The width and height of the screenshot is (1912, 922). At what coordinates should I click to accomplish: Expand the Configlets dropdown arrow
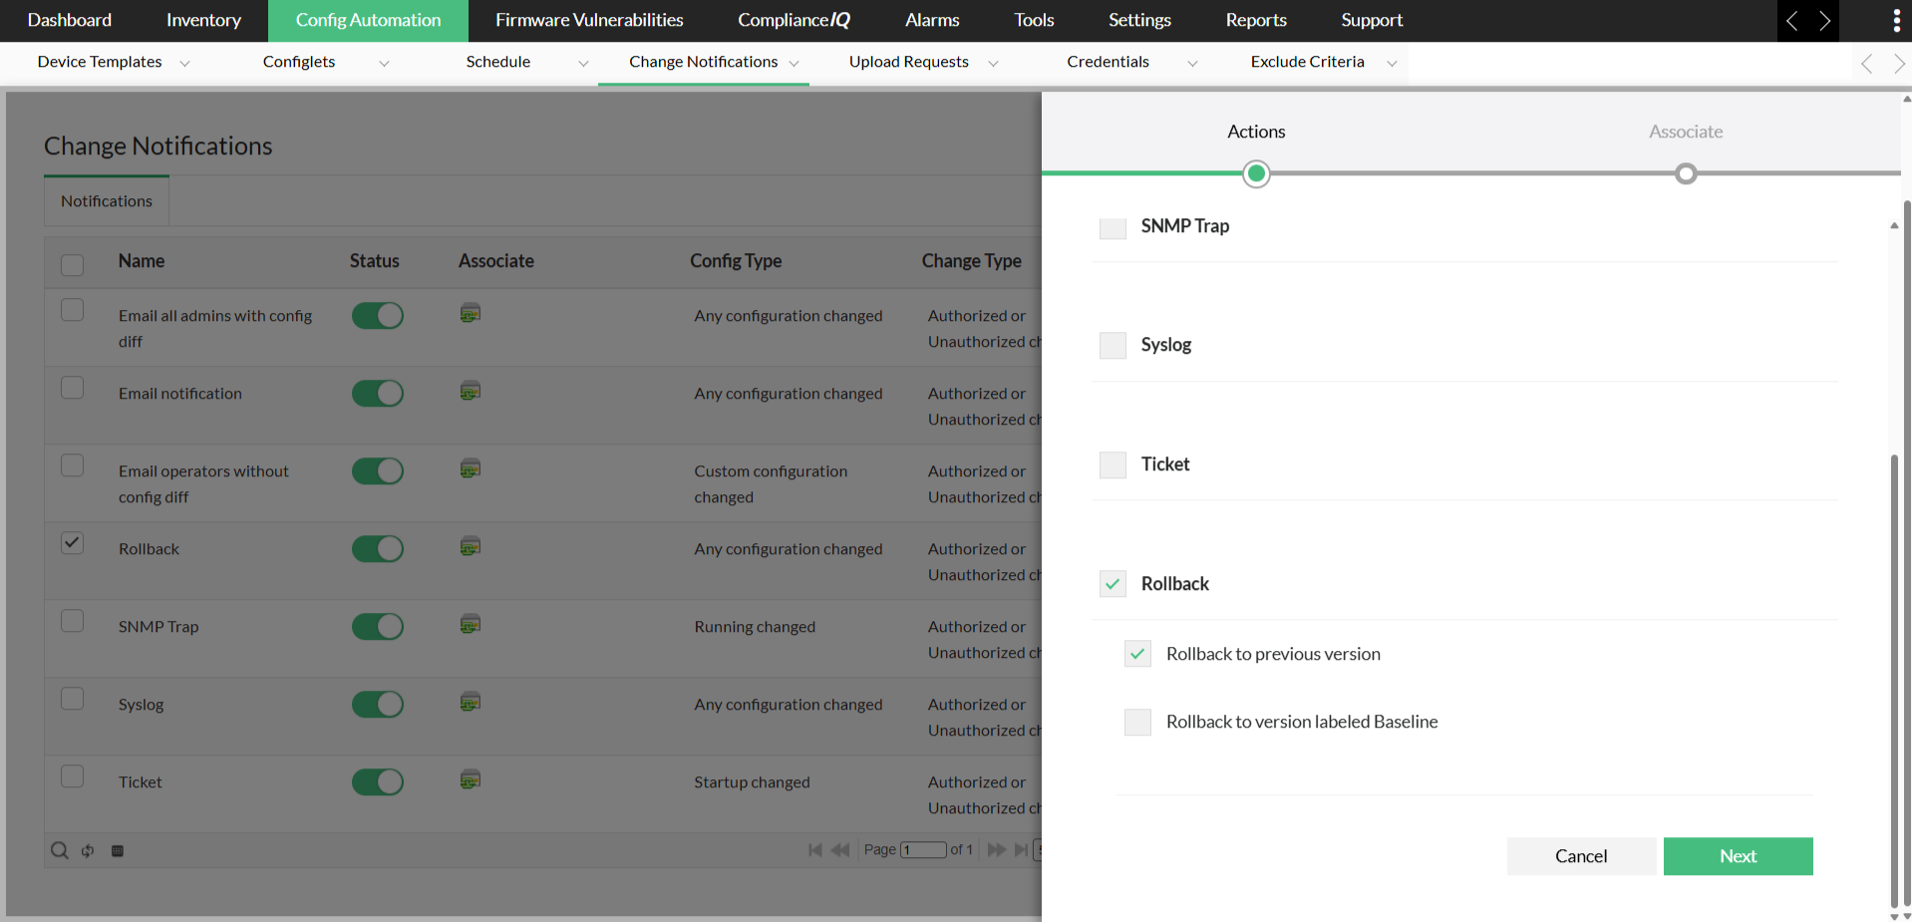[384, 63]
